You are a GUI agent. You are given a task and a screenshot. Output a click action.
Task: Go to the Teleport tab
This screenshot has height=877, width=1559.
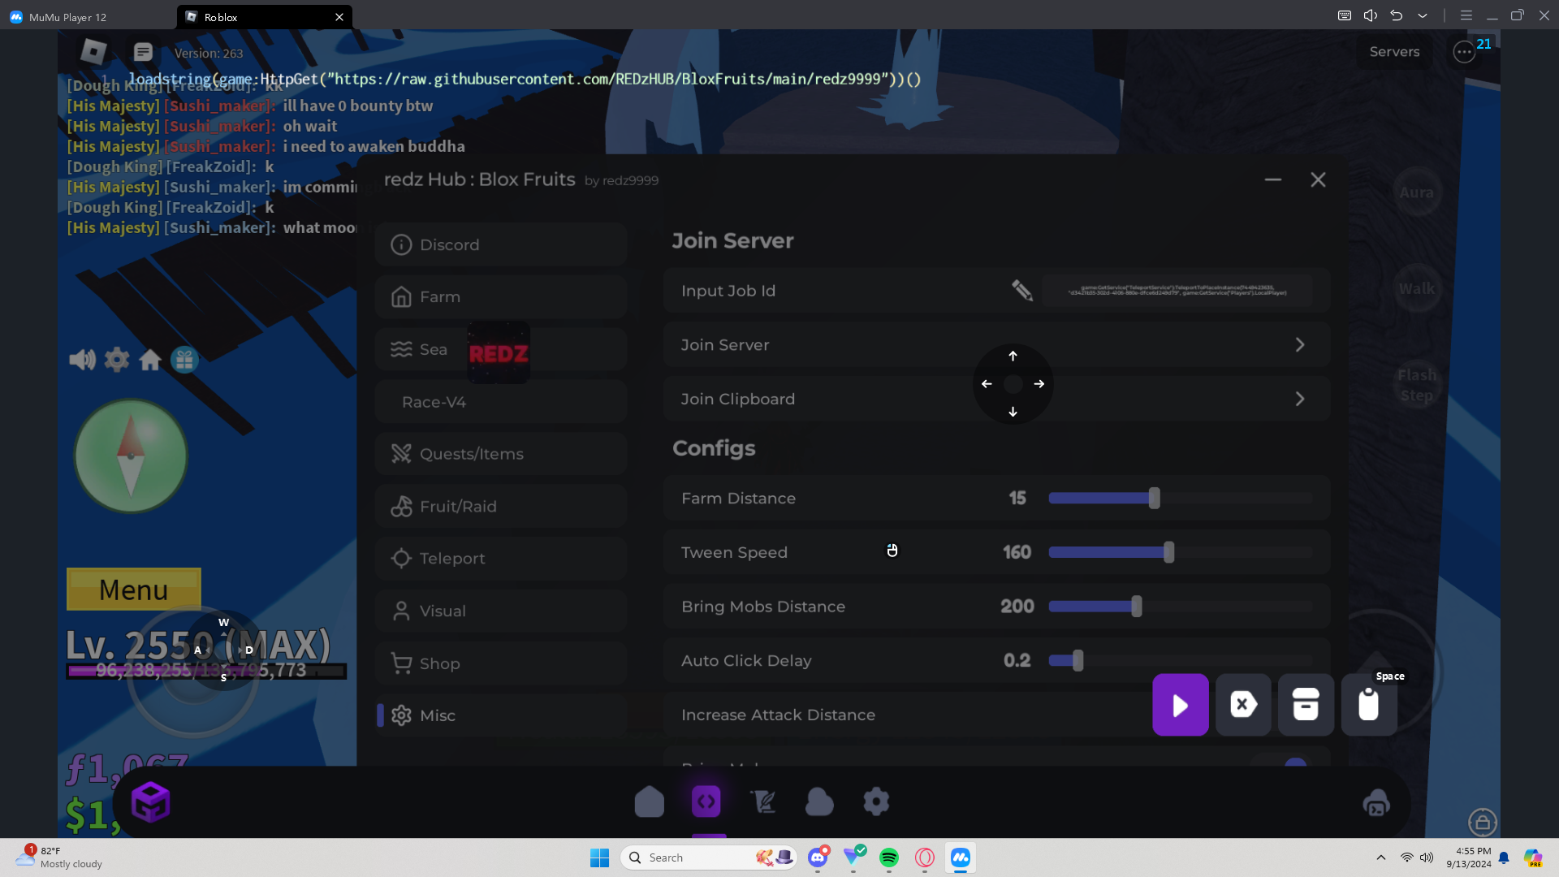pyautogui.click(x=501, y=559)
